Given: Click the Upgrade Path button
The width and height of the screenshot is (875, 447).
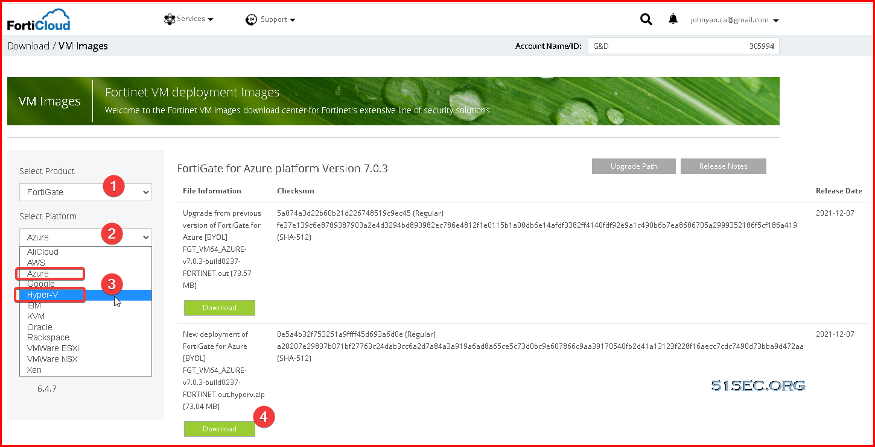Looking at the screenshot, I should tap(634, 166).
